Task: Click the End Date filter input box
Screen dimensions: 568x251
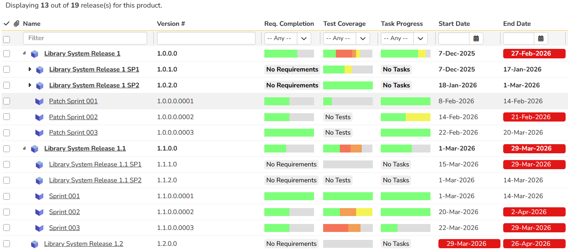Action: 519,39
